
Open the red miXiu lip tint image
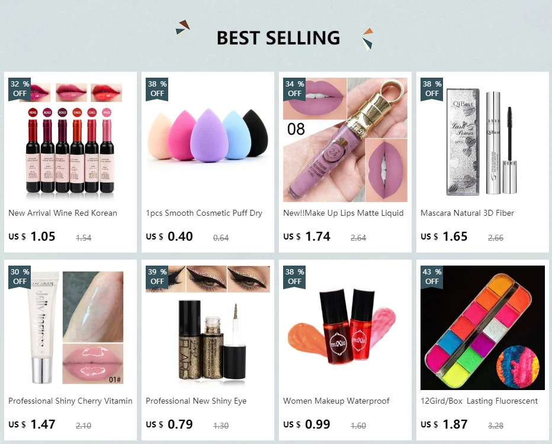pos(345,328)
